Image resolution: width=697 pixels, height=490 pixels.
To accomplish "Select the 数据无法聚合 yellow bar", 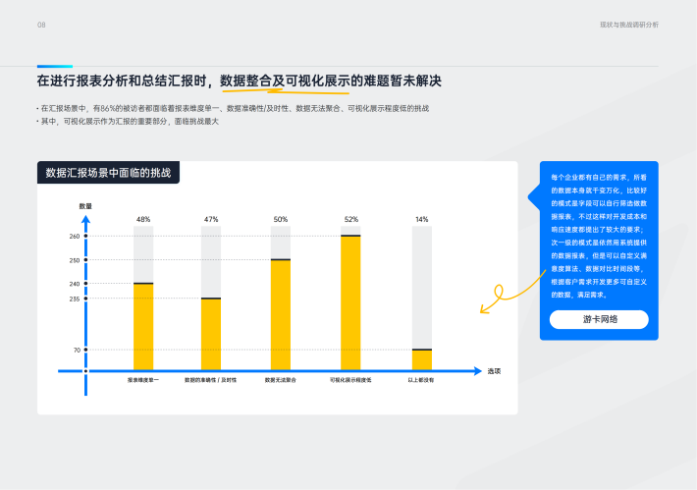I will pos(280,314).
